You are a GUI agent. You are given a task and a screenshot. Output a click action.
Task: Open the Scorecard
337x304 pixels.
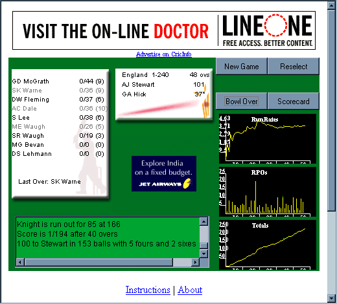click(294, 101)
